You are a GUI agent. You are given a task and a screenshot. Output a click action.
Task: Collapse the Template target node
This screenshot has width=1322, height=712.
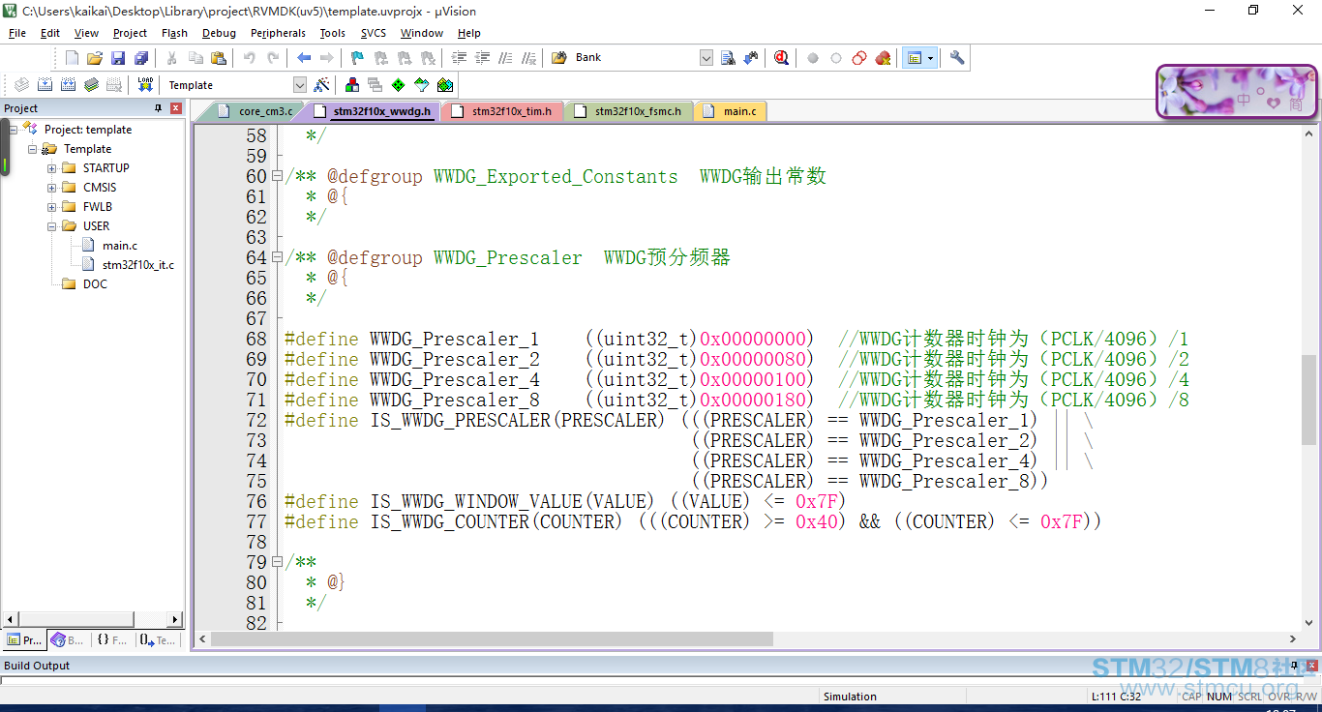[x=33, y=149]
